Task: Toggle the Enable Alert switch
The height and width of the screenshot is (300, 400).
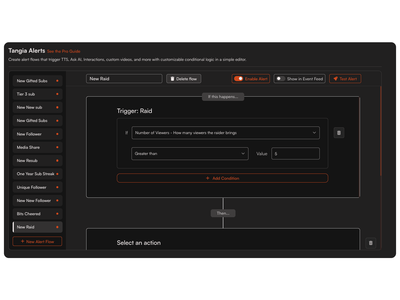Action: pos(239,79)
